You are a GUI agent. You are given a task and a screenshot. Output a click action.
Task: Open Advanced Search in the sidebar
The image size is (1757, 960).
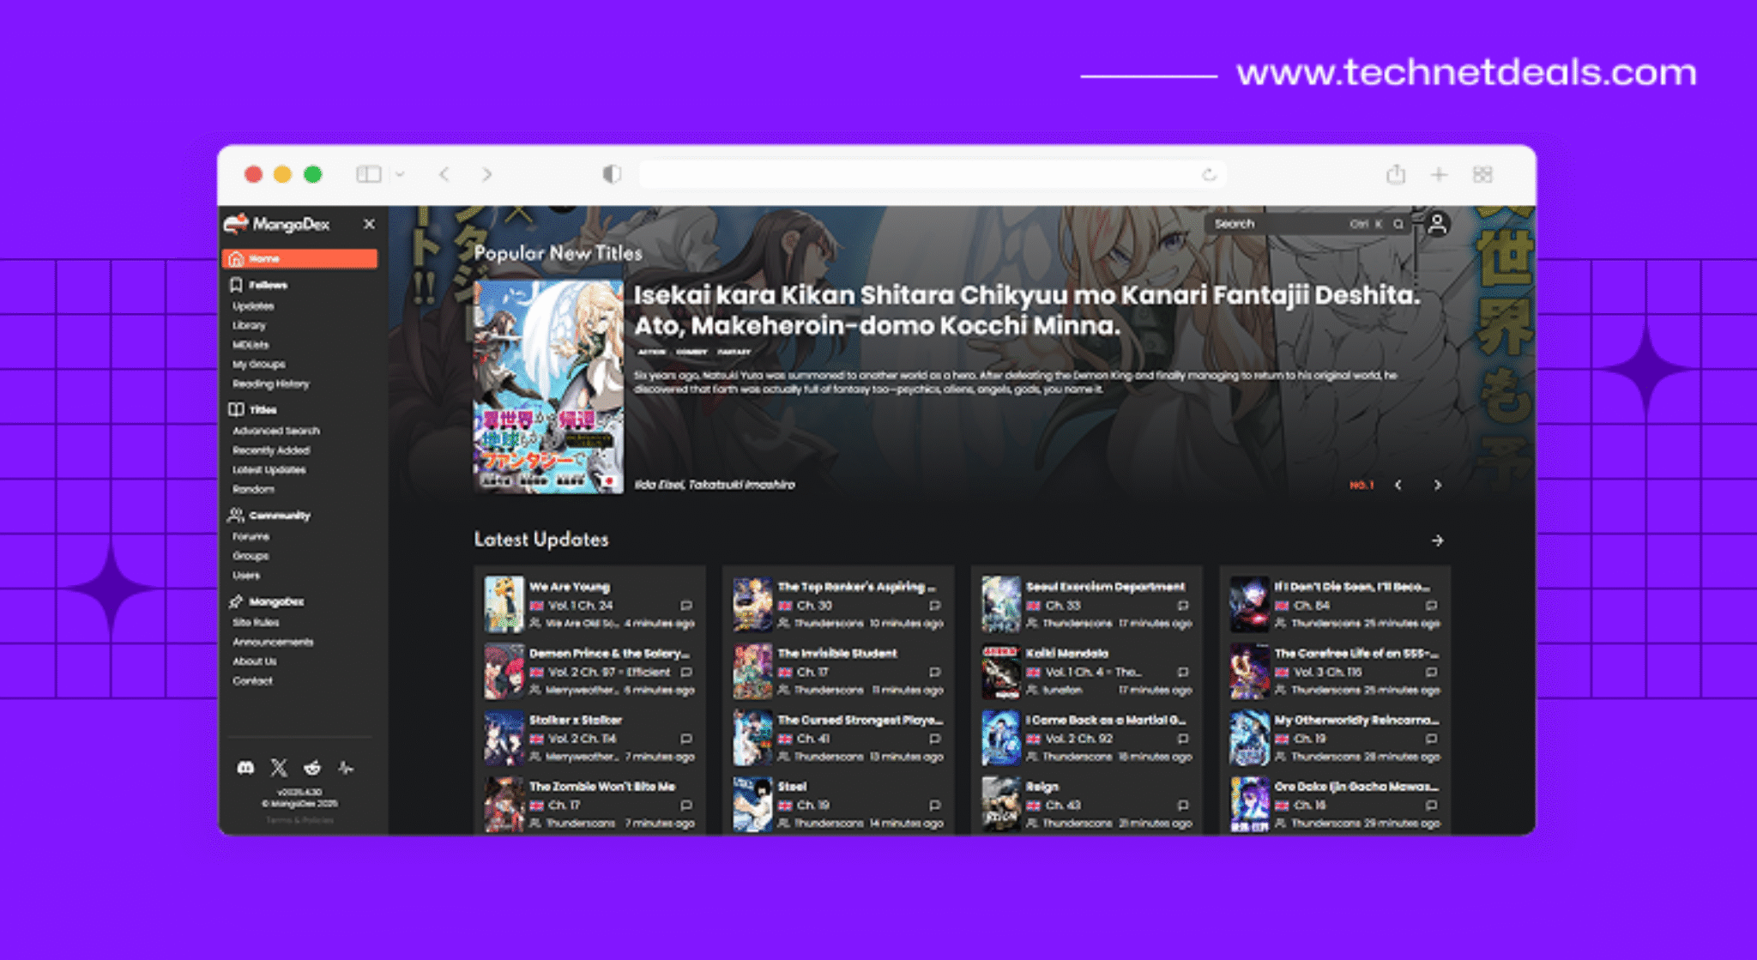275,431
